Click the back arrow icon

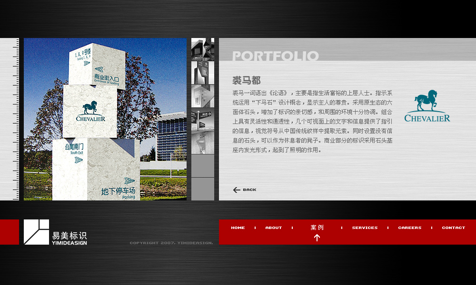coord(237,190)
